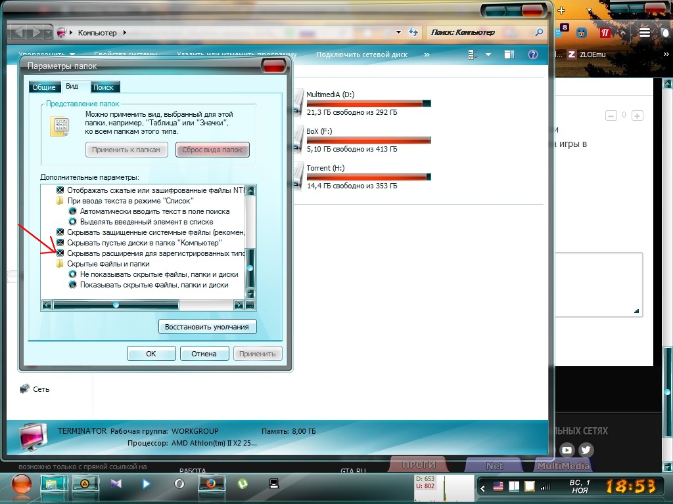Select 'Показывать скрытые файлы, папки и диски'

(x=72, y=285)
